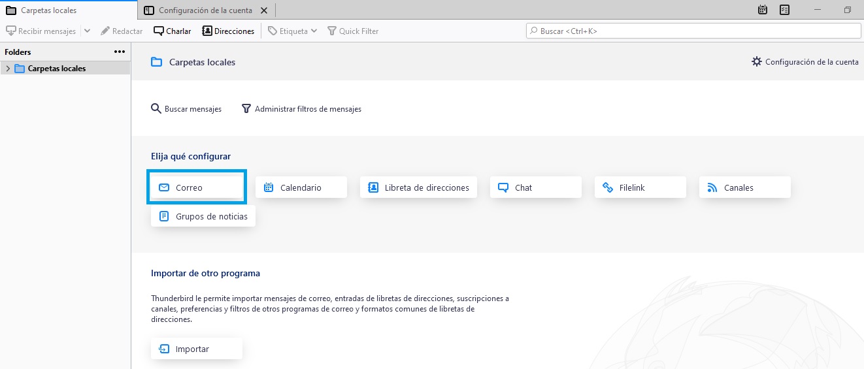Click the Folders pane header label
Image resolution: width=864 pixels, height=369 pixels.
pyautogui.click(x=18, y=52)
